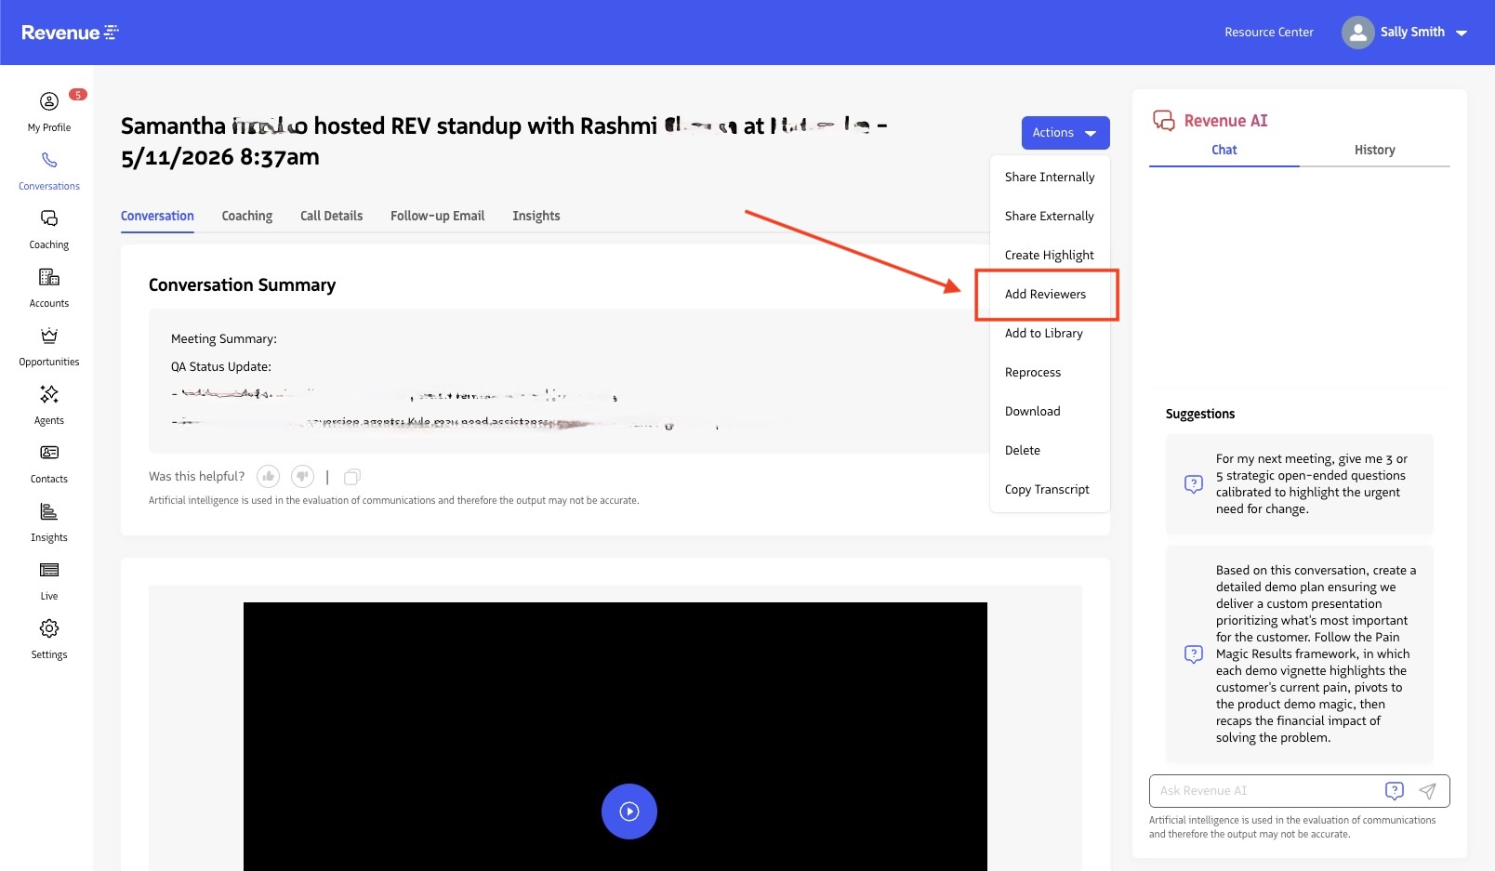Switch to Revenue AI History tab
This screenshot has width=1495, height=871.
pos(1375,150)
